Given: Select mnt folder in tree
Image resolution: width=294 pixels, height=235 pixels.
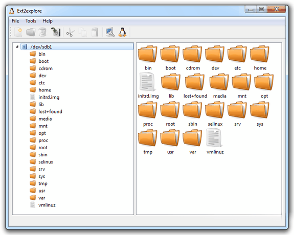Looking at the screenshot, I should pyautogui.click(x=39, y=126).
